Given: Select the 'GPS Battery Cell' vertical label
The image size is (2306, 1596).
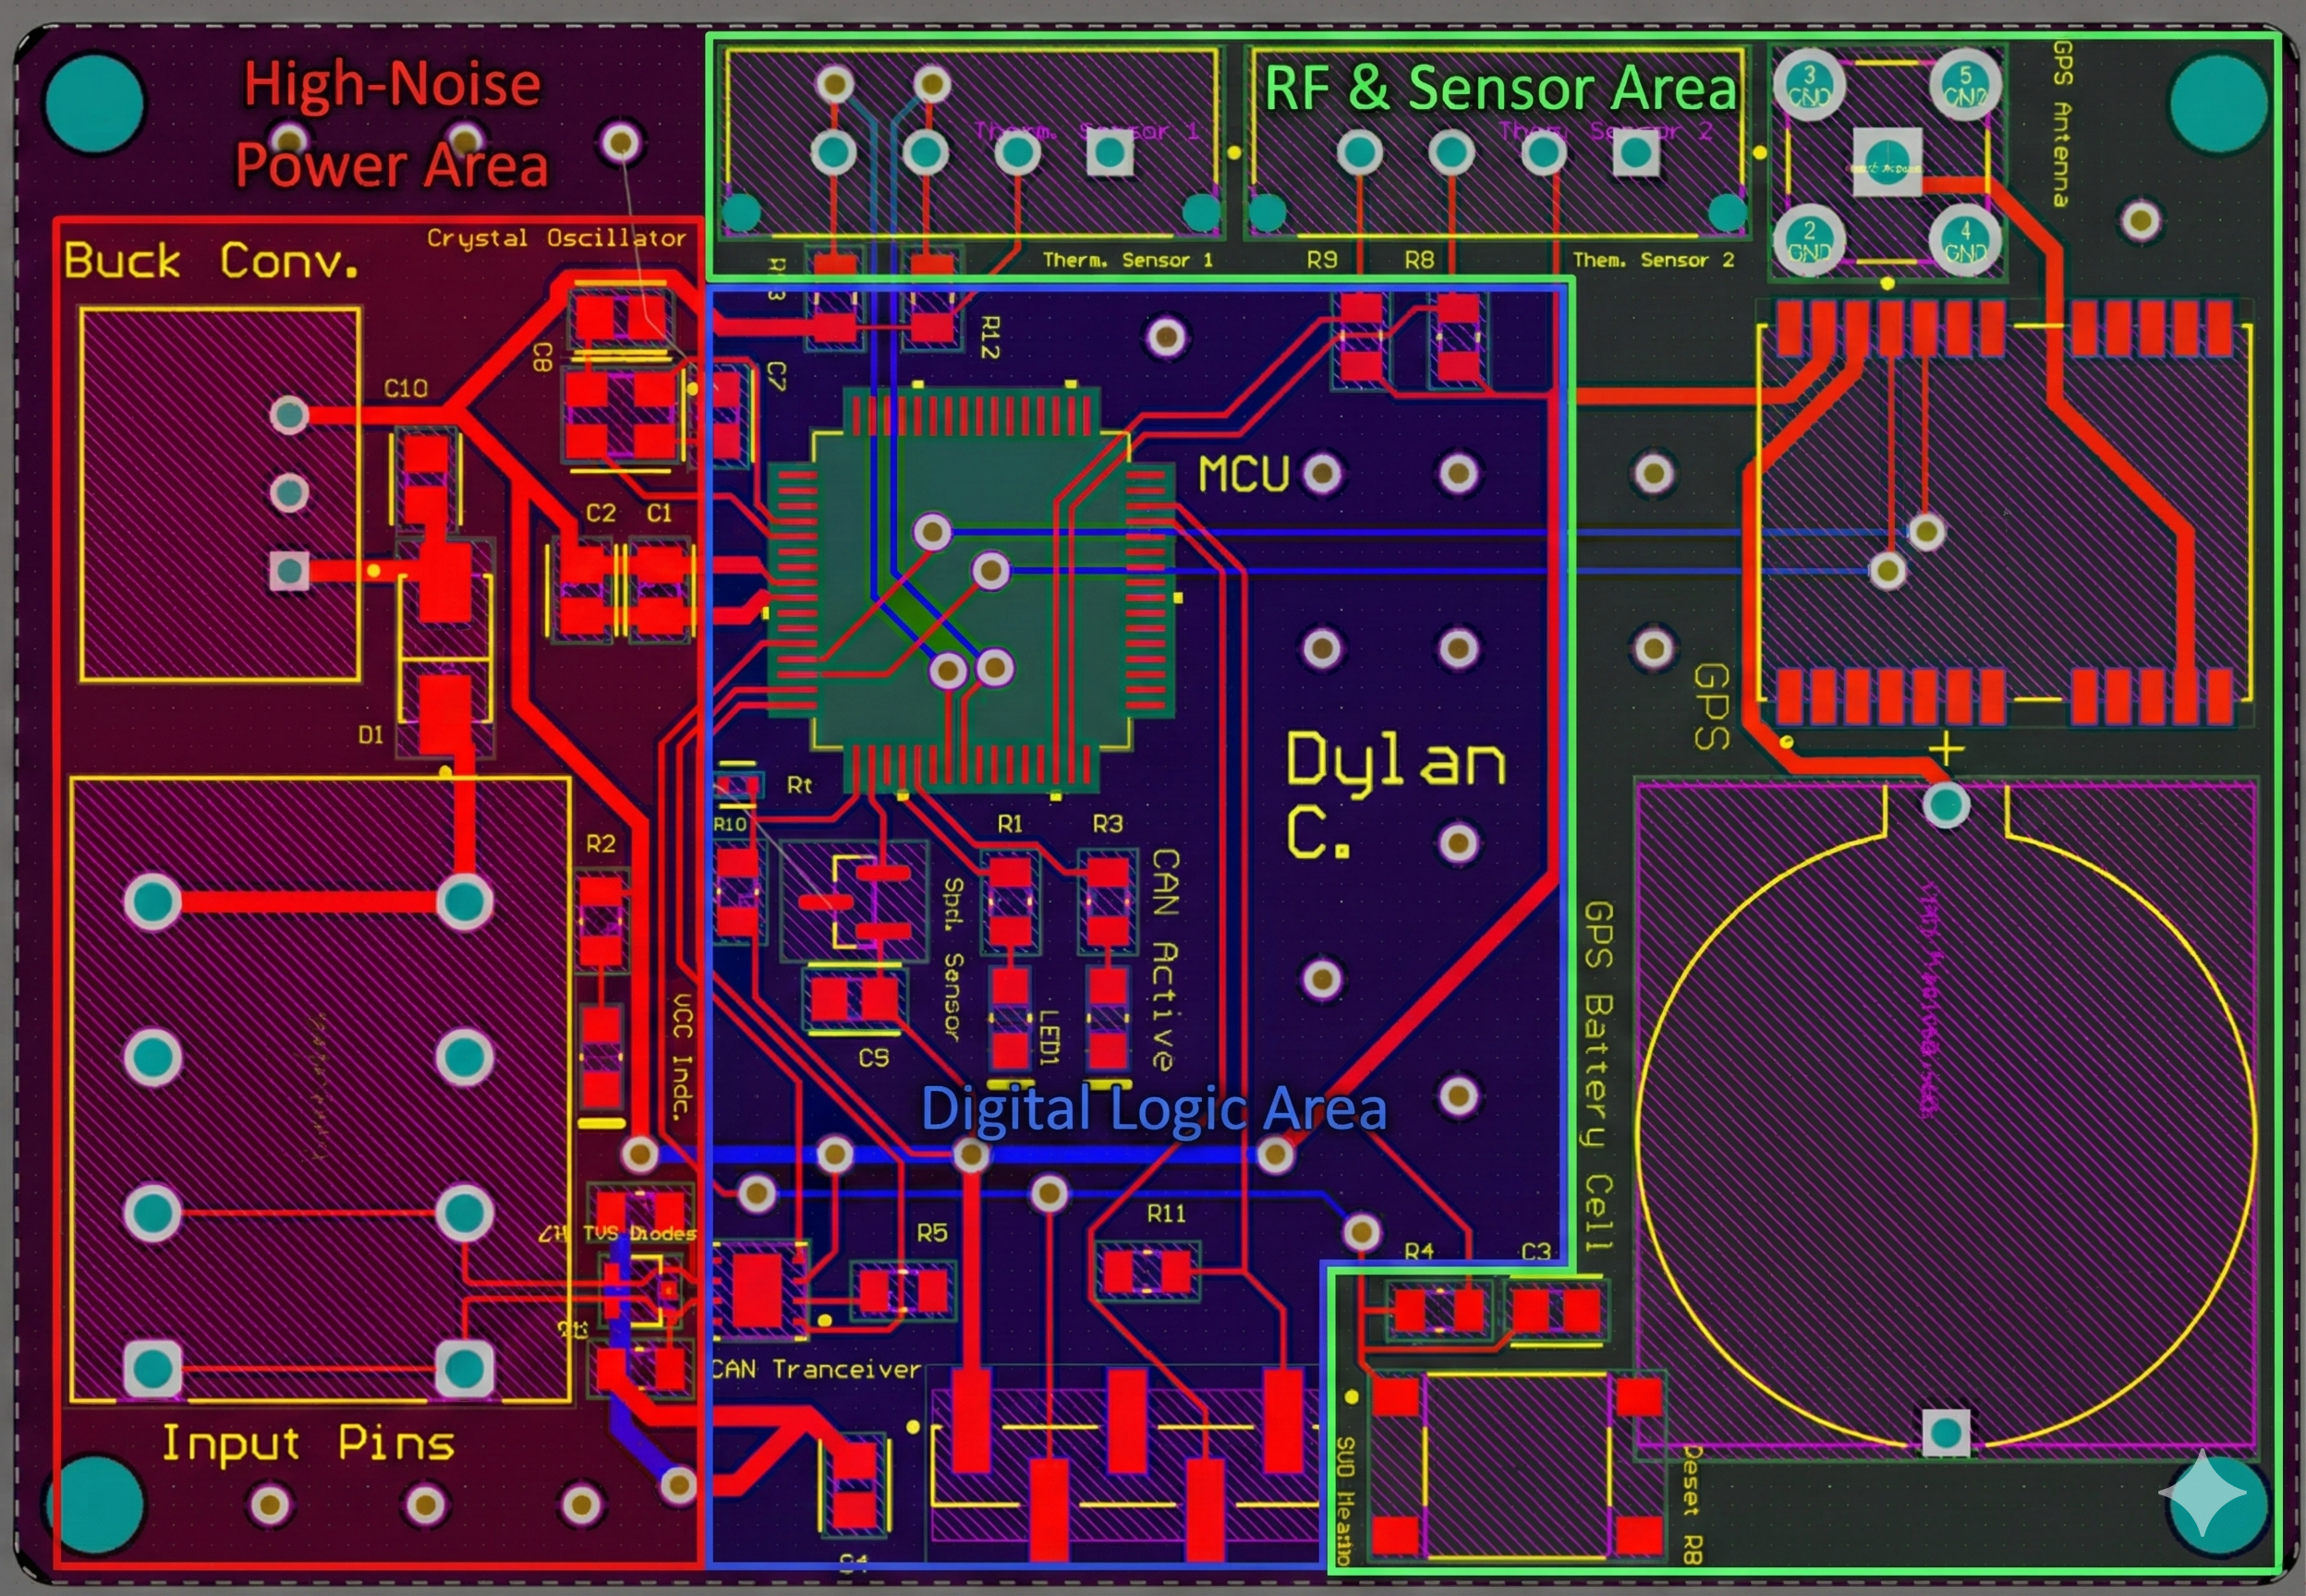Looking at the screenshot, I should (1599, 1075).
